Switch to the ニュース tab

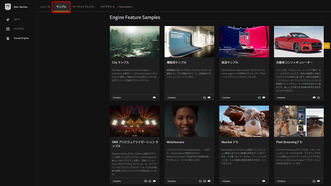[x=45, y=7]
